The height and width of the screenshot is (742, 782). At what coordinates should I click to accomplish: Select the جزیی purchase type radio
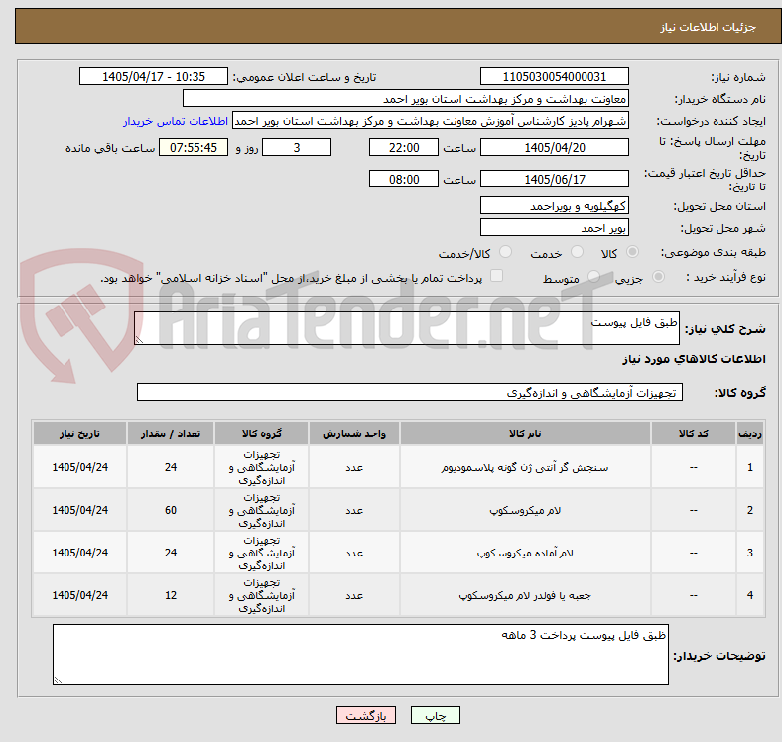[x=658, y=276]
